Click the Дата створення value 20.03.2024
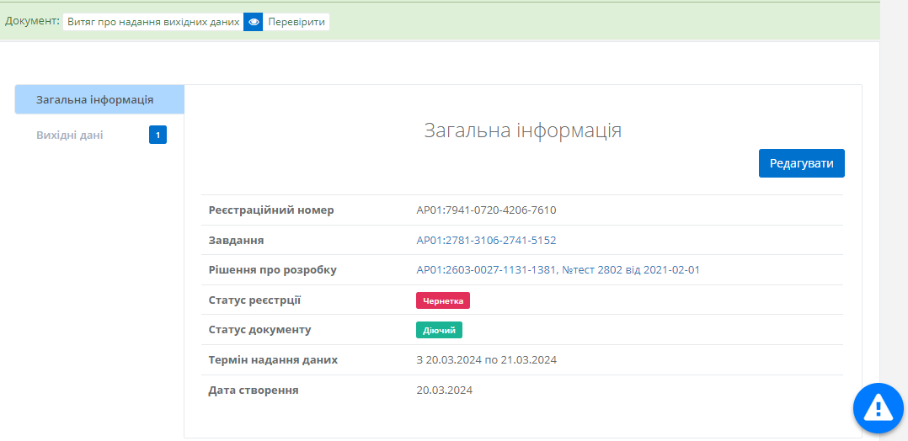The image size is (908, 441). coord(444,390)
